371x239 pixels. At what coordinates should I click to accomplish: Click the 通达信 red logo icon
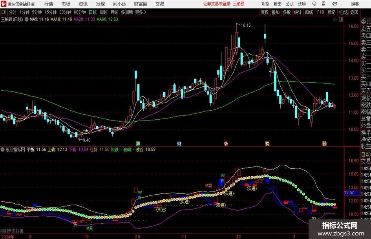point(4,4)
